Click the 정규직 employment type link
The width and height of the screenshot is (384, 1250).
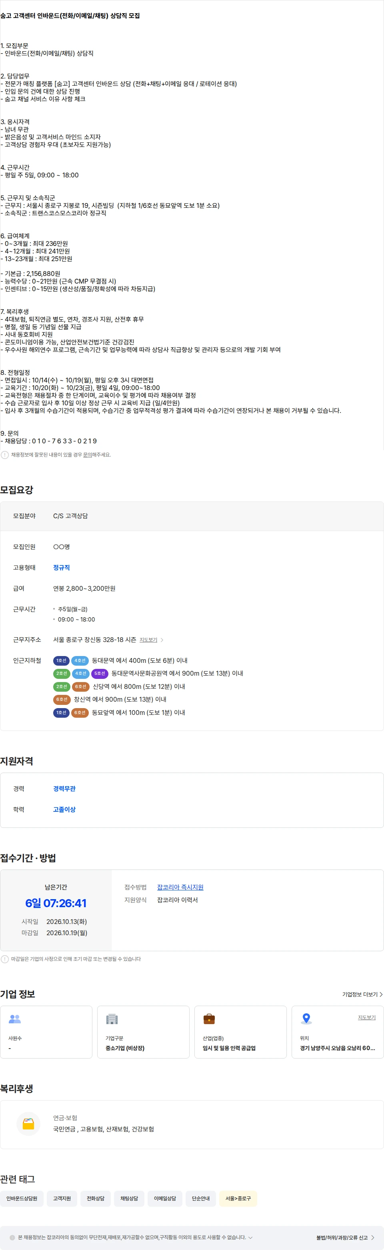click(x=62, y=568)
